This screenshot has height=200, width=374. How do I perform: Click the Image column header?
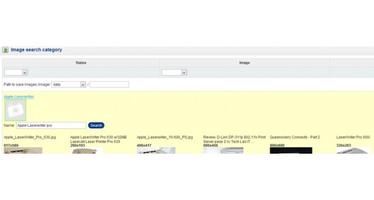(x=244, y=63)
